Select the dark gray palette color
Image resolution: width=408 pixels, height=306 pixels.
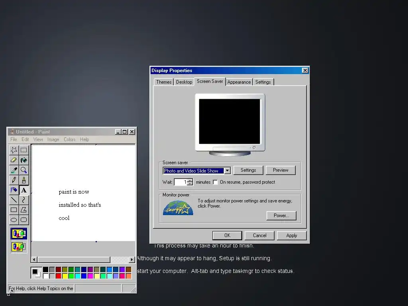pyautogui.click(x=52, y=270)
